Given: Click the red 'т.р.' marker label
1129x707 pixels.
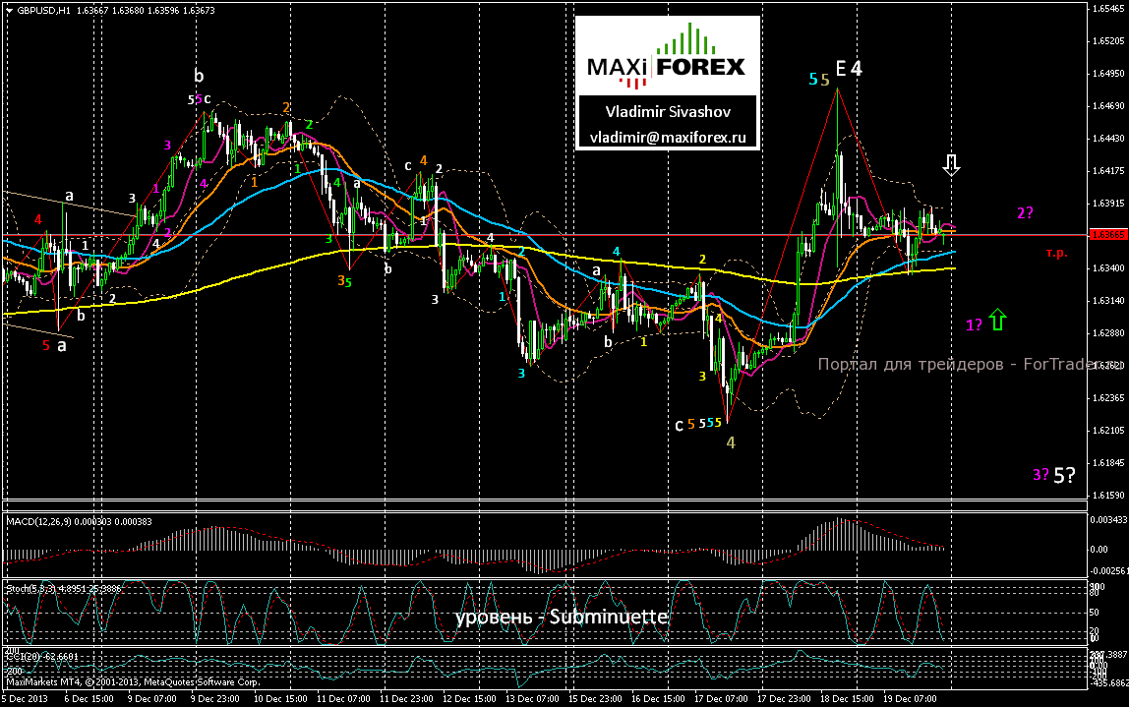Looking at the screenshot, I should [x=1056, y=253].
